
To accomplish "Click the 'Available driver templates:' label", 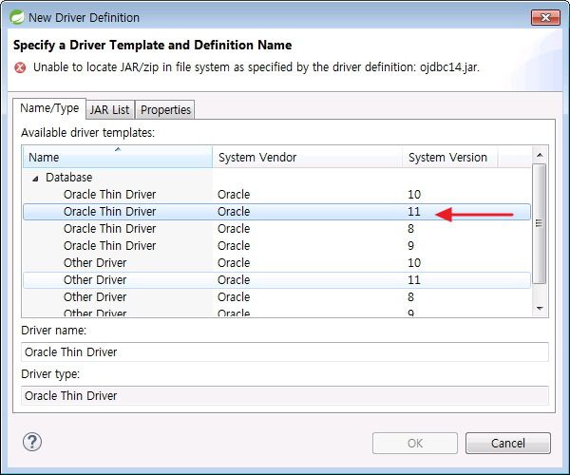I will coord(87,133).
